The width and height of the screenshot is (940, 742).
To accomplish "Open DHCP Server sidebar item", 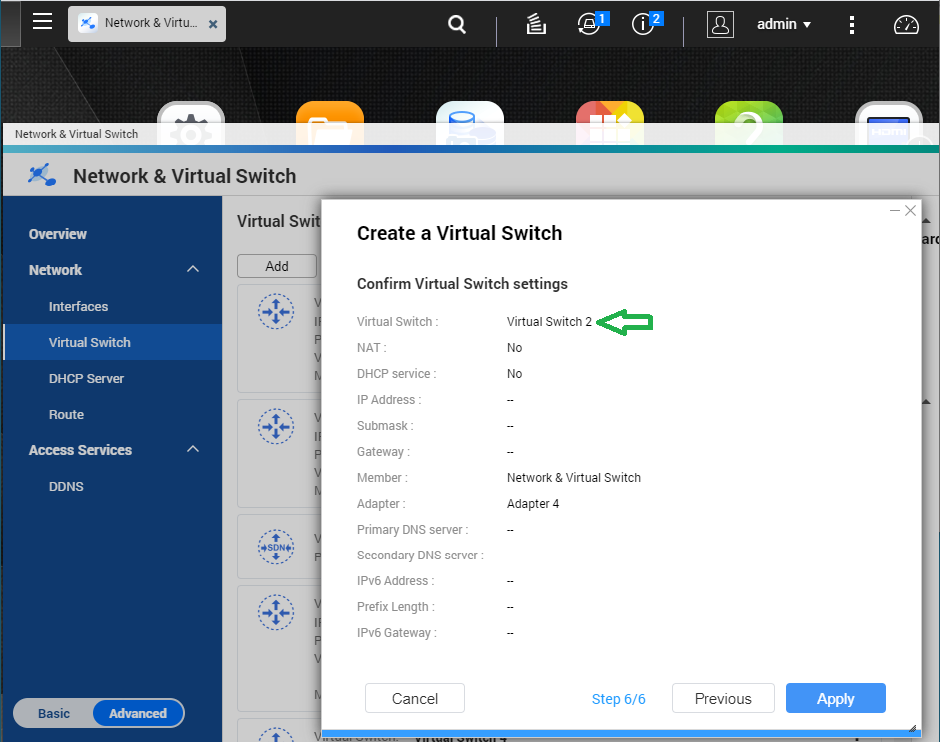I will coord(86,379).
